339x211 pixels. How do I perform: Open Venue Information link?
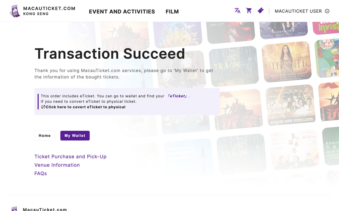(57, 165)
